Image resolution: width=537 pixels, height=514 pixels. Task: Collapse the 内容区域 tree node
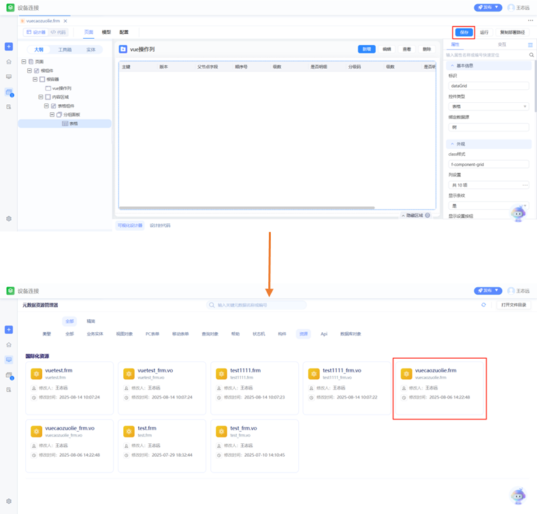coord(41,97)
